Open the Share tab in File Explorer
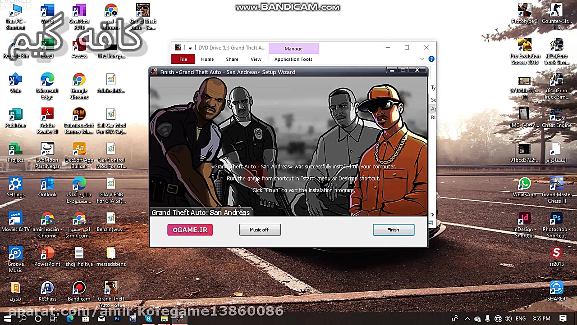Screen dimensions: 577x325 tap(232, 59)
